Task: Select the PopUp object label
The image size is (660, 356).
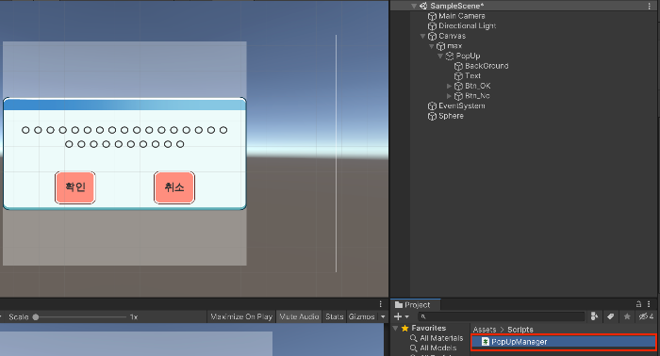Action: [468, 56]
